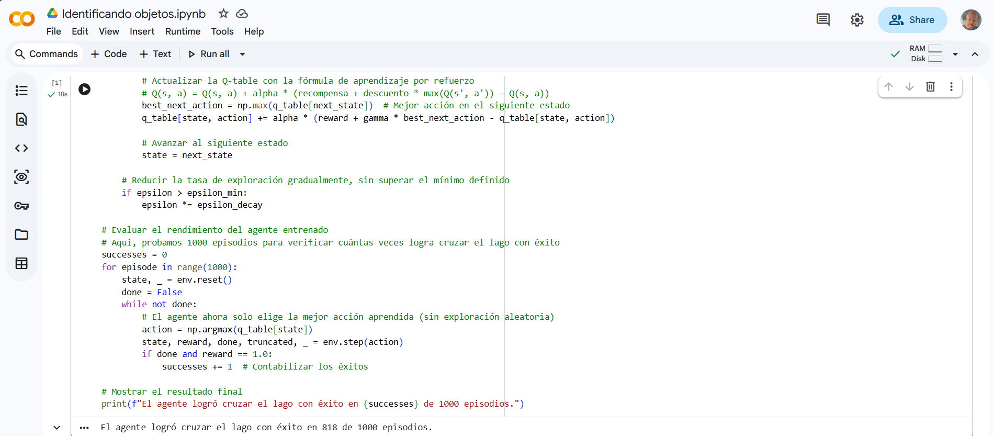Open the RAM and Disk resources indicator
This screenshot has width=993, height=436.
pos(926,53)
